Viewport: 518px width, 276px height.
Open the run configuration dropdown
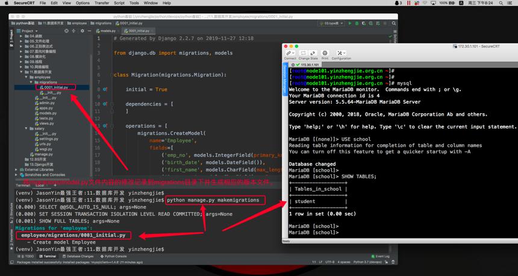tap(332, 24)
